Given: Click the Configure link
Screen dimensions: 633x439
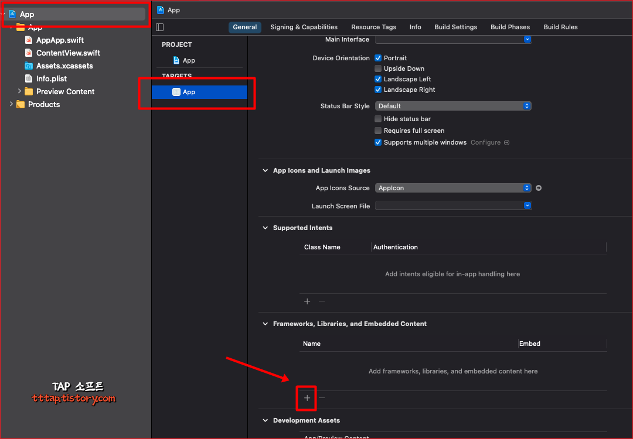Looking at the screenshot, I should (485, 142).
